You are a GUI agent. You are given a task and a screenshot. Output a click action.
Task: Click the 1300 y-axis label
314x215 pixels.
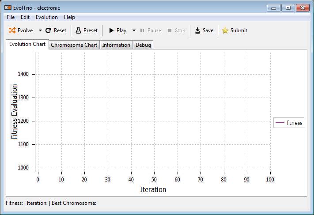click(x=23, y=98)
